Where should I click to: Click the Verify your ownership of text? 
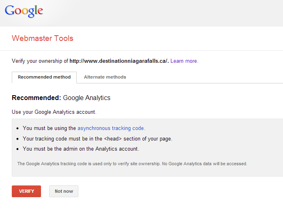pyautogui.click(x=40, y=61)
